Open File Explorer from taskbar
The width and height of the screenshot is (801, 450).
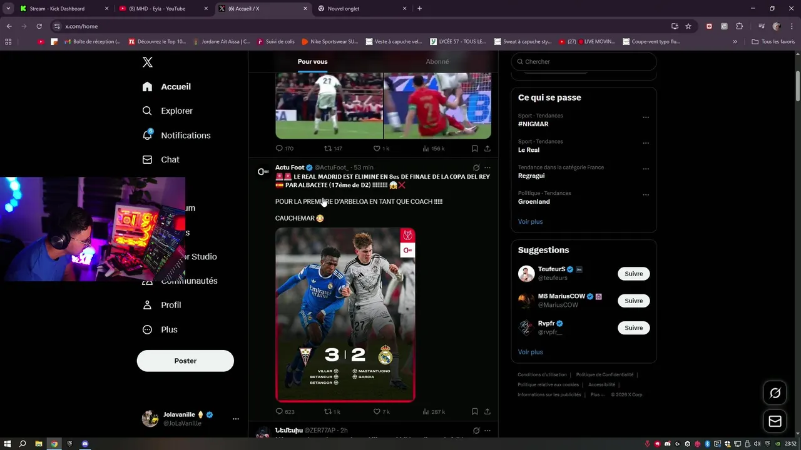click(x=39, y=444)
